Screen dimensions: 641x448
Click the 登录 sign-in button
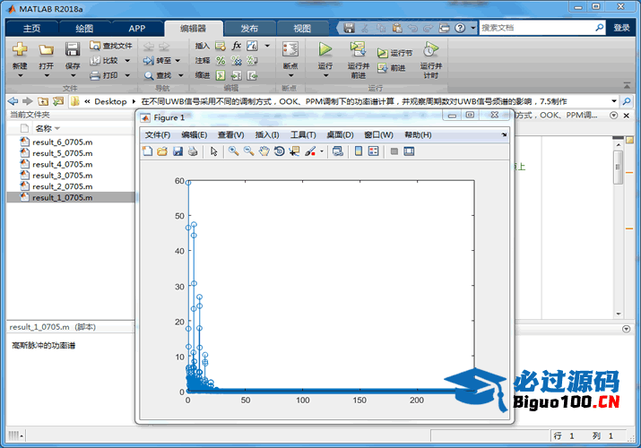coord(621,28)
